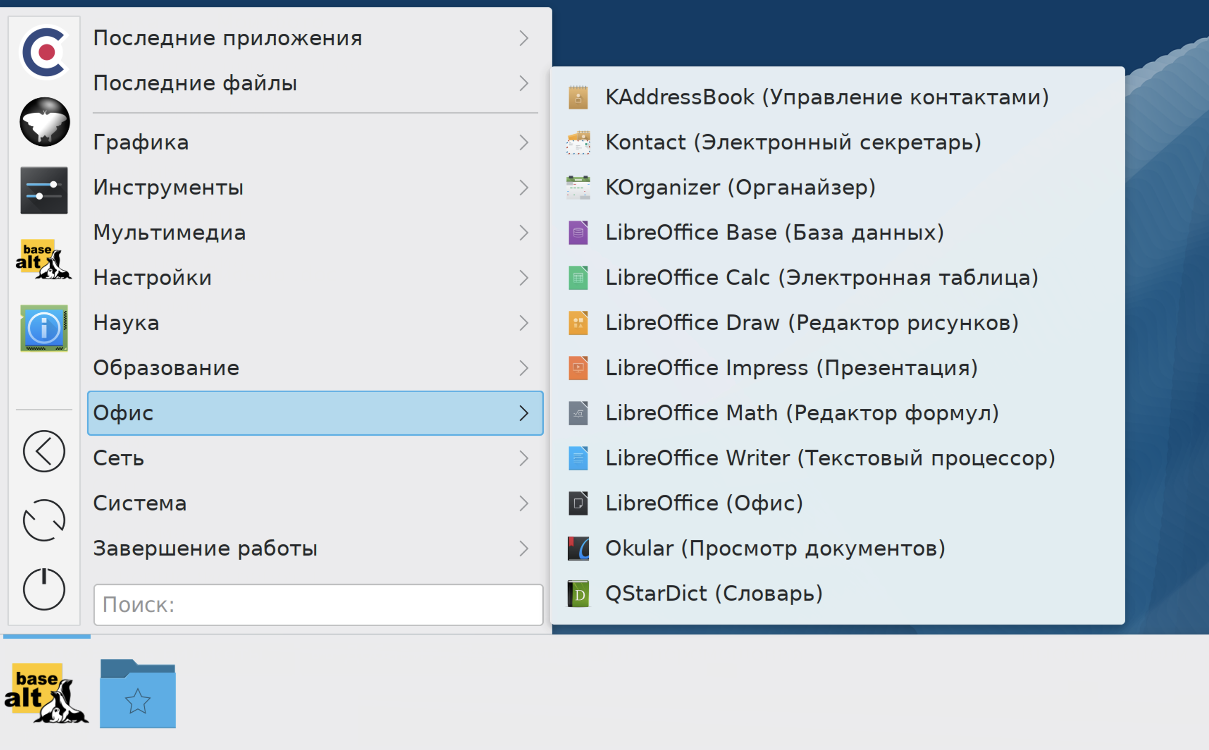Expand the Образование submenu arrow
Screen dimensions: 1209x750
[524, 369]
